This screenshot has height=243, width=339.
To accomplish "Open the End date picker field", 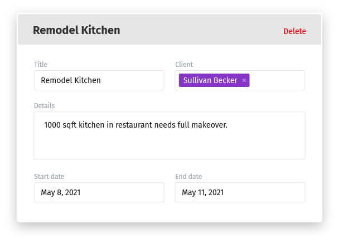I will (240, 192).
